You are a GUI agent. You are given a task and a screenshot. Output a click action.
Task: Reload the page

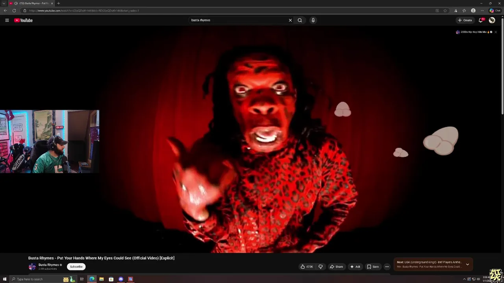click(14, 11)
